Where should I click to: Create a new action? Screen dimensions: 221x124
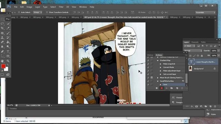177,88
